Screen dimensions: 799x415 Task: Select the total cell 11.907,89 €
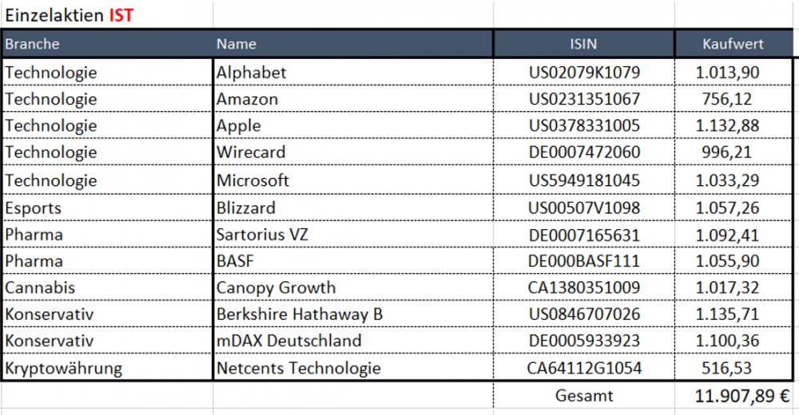click(733, 395)
